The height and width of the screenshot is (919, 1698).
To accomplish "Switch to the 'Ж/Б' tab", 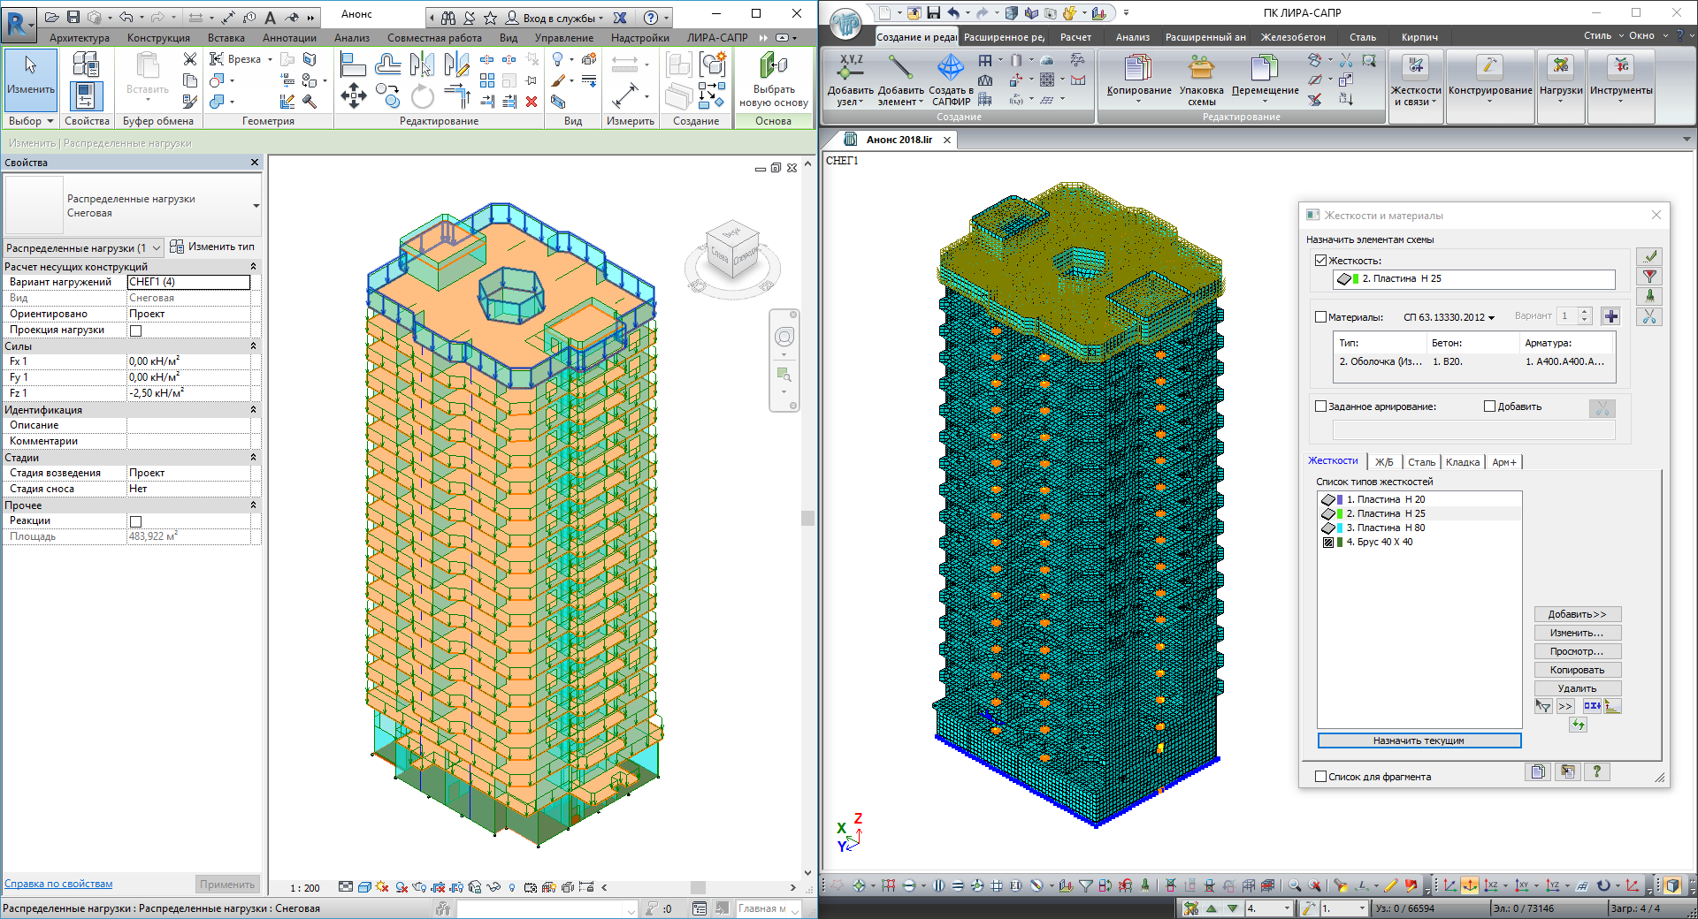I will click(1384, 462).
